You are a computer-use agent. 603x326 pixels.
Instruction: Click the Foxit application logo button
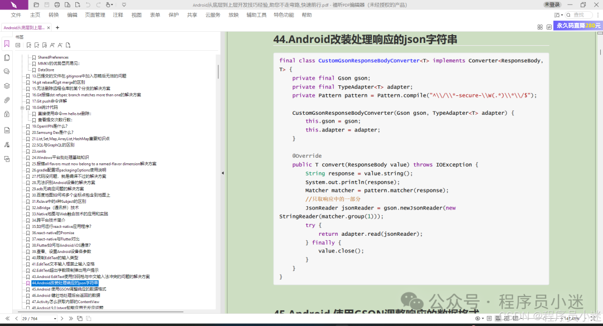tap(14, 4)
